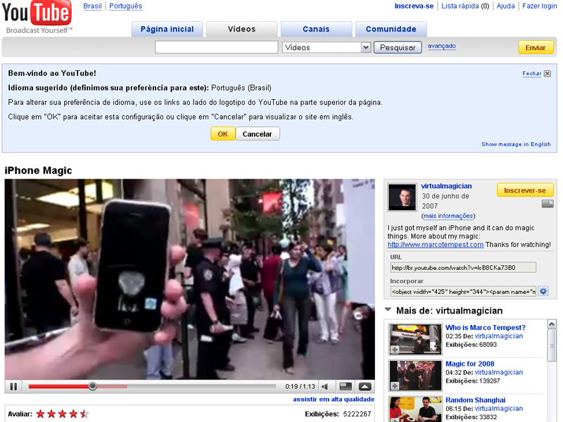Click the upload date '30 de junho de 2007'
Viewport: 563px width, 422px height.
click(445, 201)
